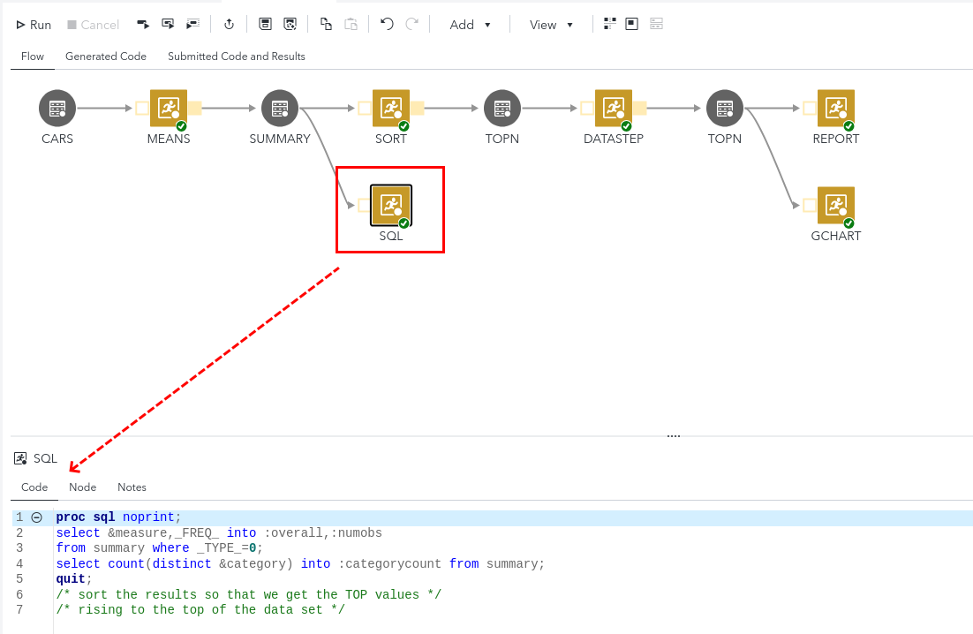Select the REPORT program node
973x634 pixels.
pos(835,108)
